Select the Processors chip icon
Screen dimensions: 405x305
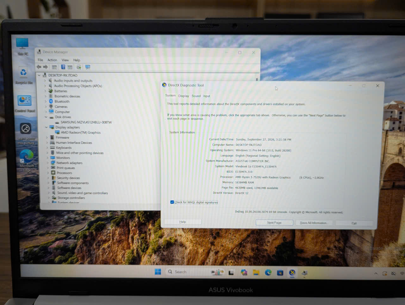click(53, 173)
